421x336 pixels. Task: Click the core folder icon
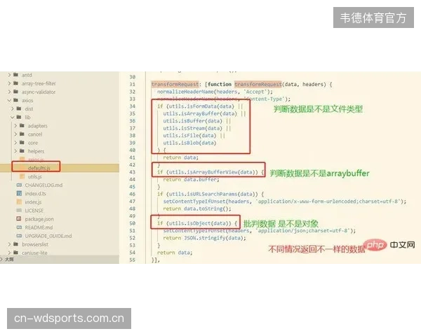pos(22,143)
